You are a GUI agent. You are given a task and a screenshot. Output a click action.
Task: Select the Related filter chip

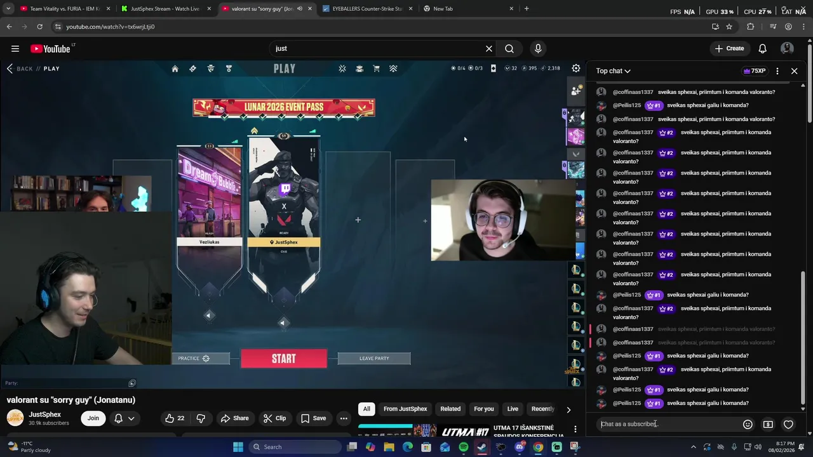(450, 409)
